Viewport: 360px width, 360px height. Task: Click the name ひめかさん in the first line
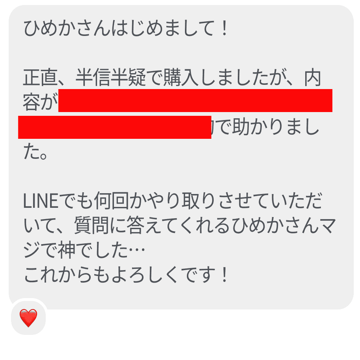pos(67,28)
